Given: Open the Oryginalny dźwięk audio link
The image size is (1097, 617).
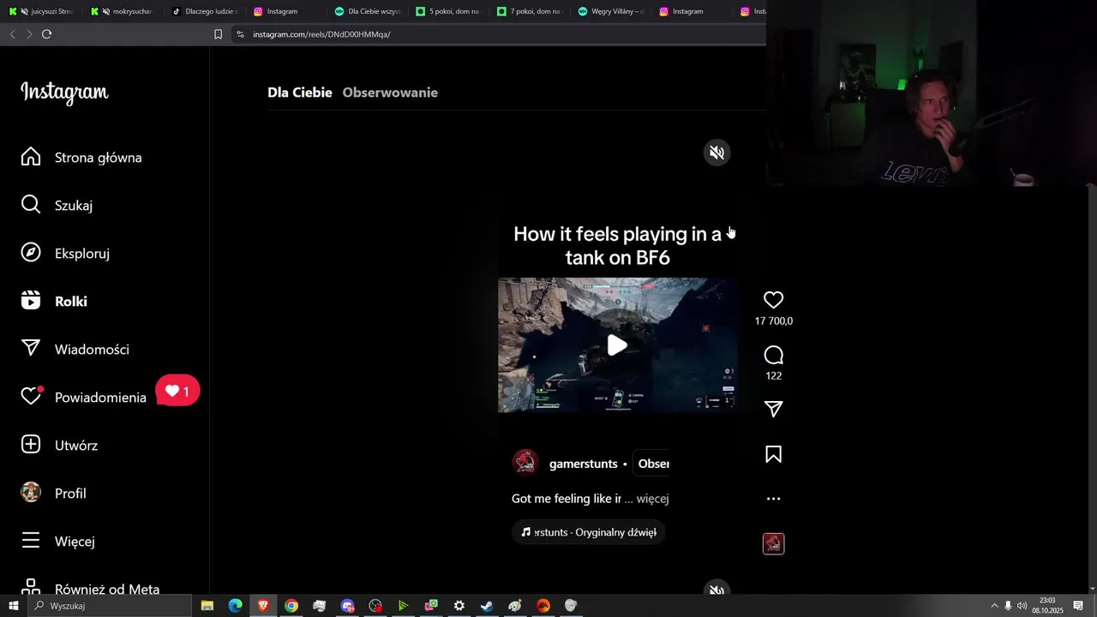Looking at the screenshot, I should click(589, 532).
